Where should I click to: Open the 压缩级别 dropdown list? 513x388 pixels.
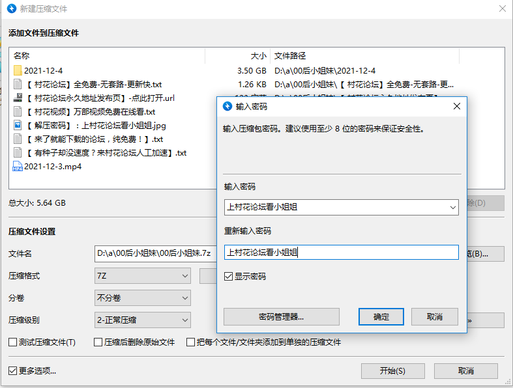(x=184, y=320)
